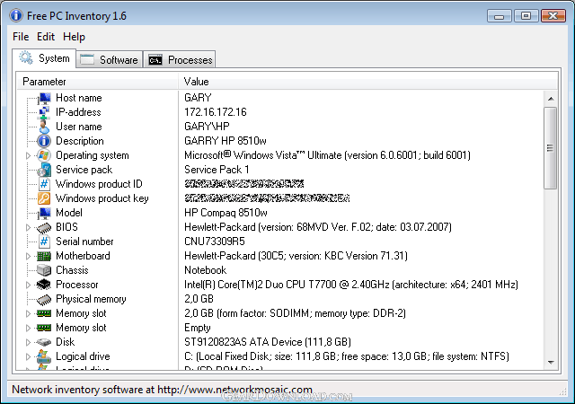Expand the 2,0 GB Memory slot node
Image resolution: width=575 pixels, height=404 pixels.
pyautogui.click(x=28, y=313)
